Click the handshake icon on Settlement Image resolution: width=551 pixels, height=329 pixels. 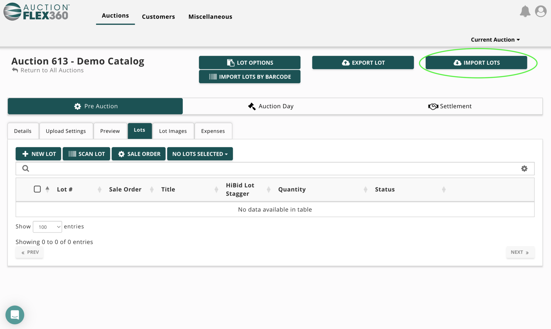pyautogui.click(x=433, y=106)
